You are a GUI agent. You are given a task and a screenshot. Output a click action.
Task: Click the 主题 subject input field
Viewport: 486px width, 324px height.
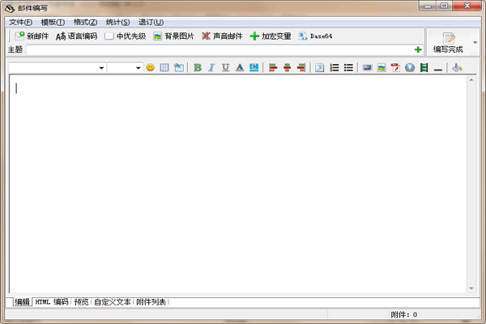pyautogui.click(x=219, y=49)
